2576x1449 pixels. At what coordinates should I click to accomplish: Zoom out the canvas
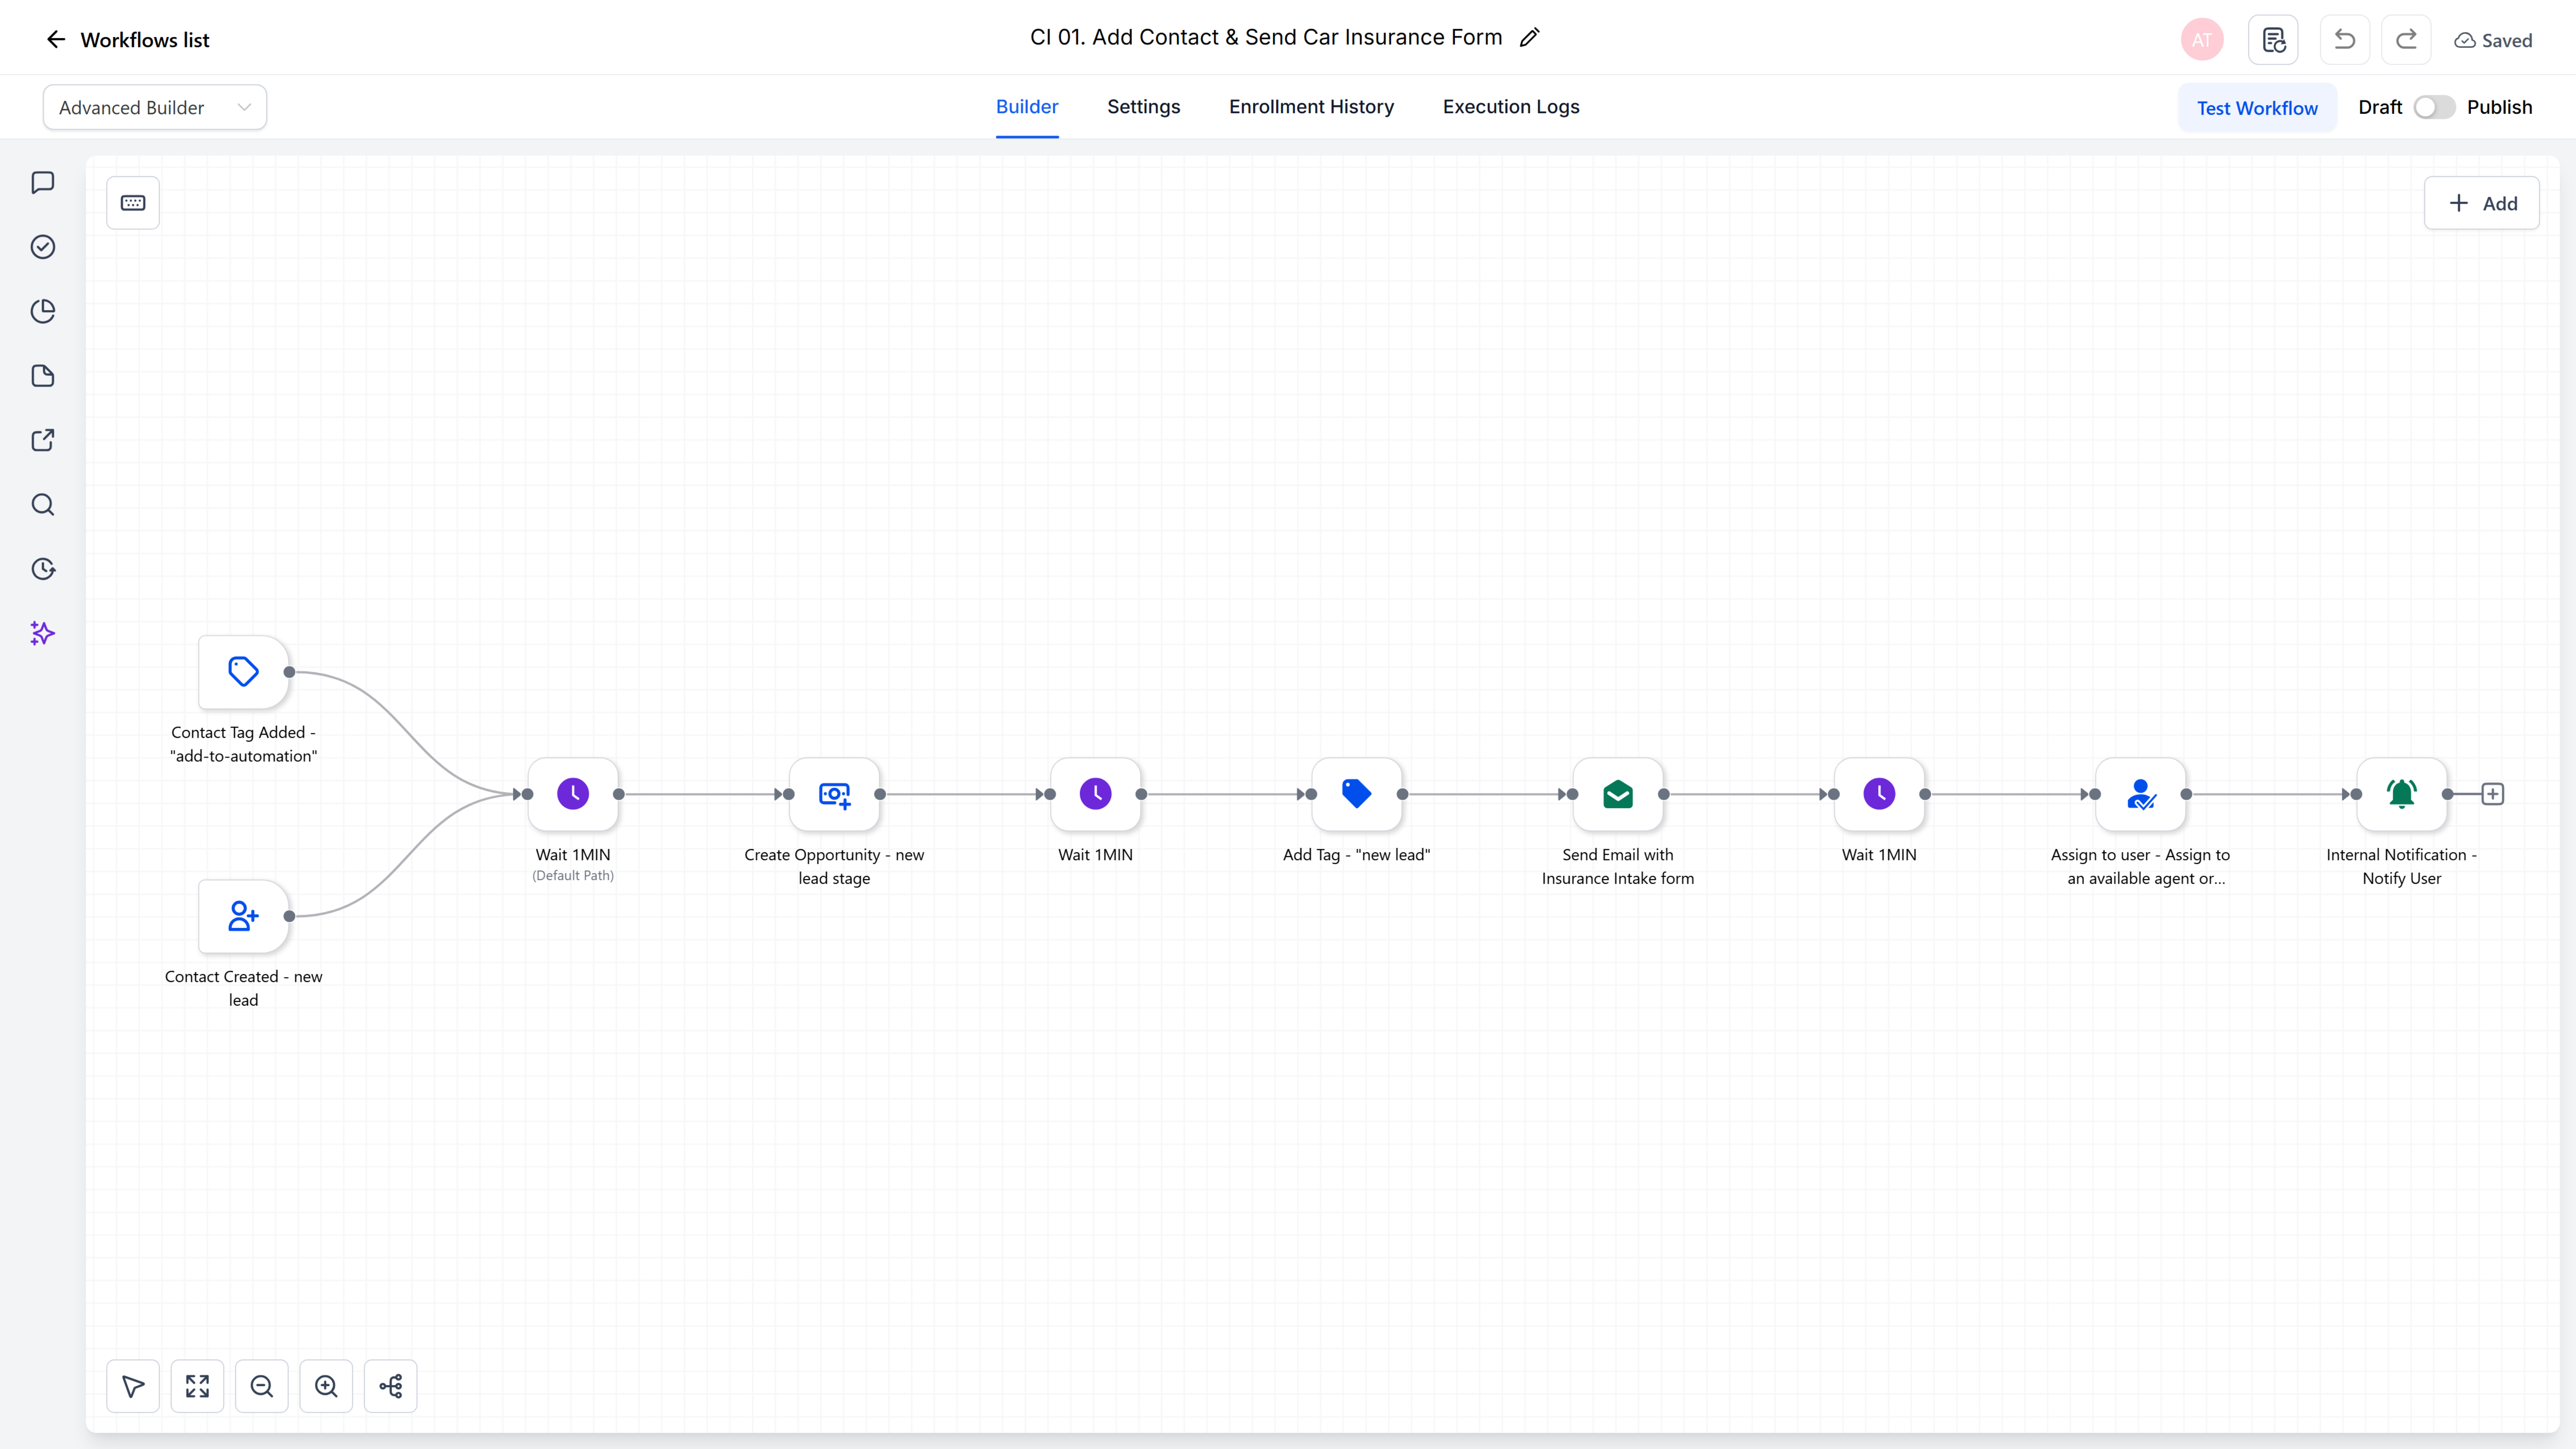point(262,1386)
